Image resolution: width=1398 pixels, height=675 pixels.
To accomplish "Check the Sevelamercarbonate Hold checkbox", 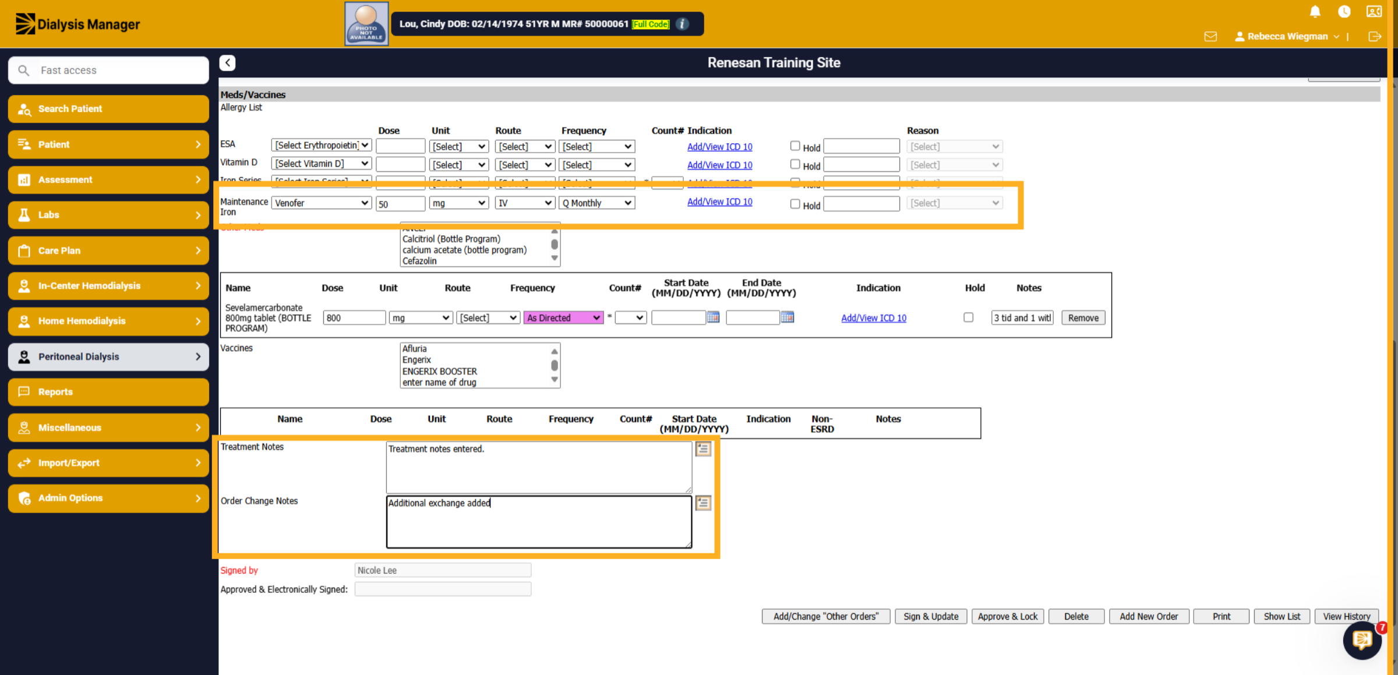I will (x=968, y=317).
